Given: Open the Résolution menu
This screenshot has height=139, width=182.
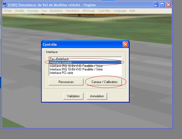Looking at the screenshot, I should (72, 11).
